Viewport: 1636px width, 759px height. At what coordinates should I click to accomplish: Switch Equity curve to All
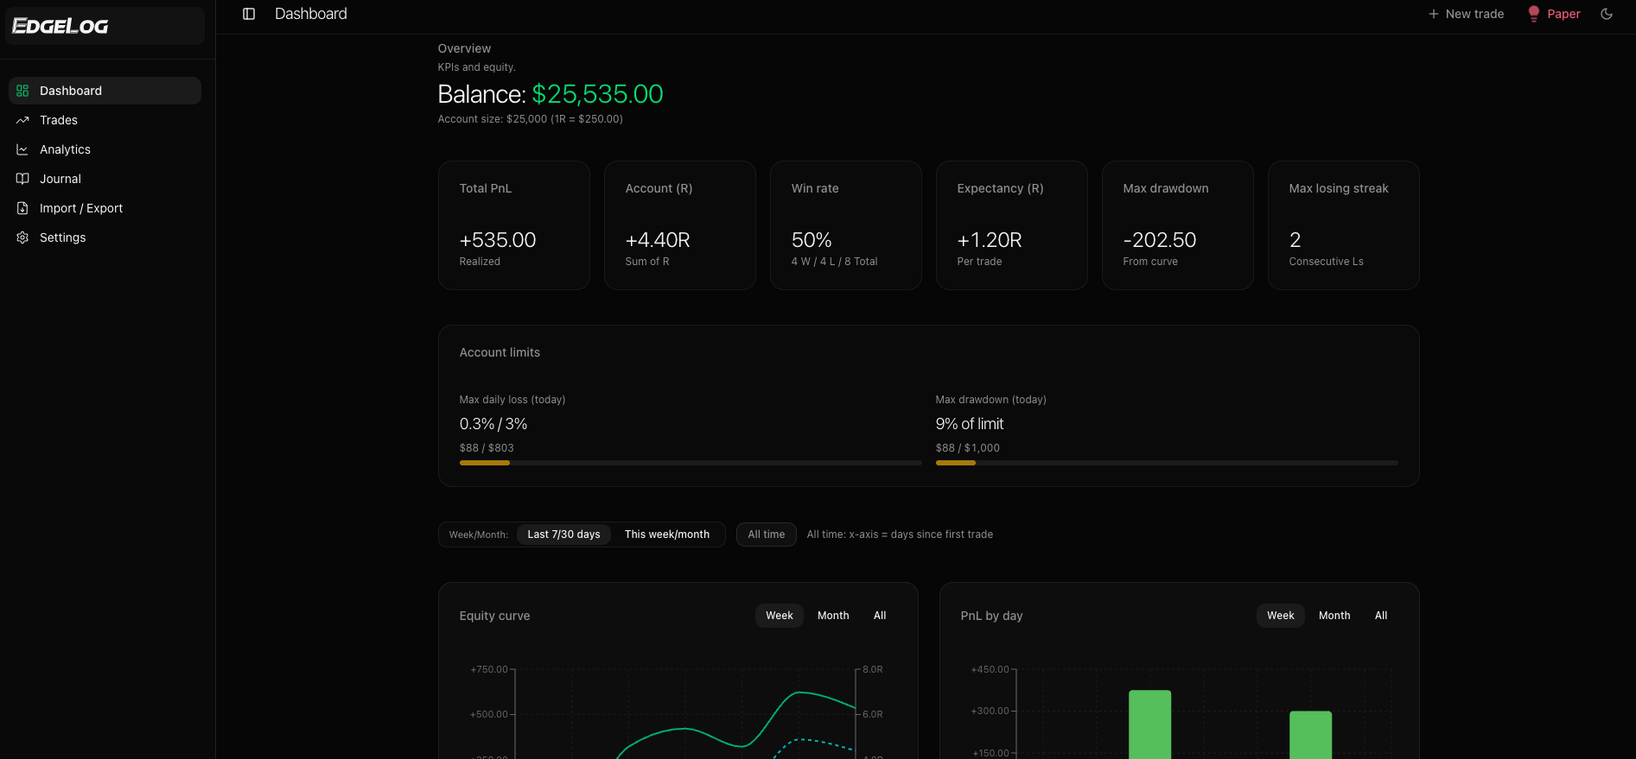pos(880,616)
